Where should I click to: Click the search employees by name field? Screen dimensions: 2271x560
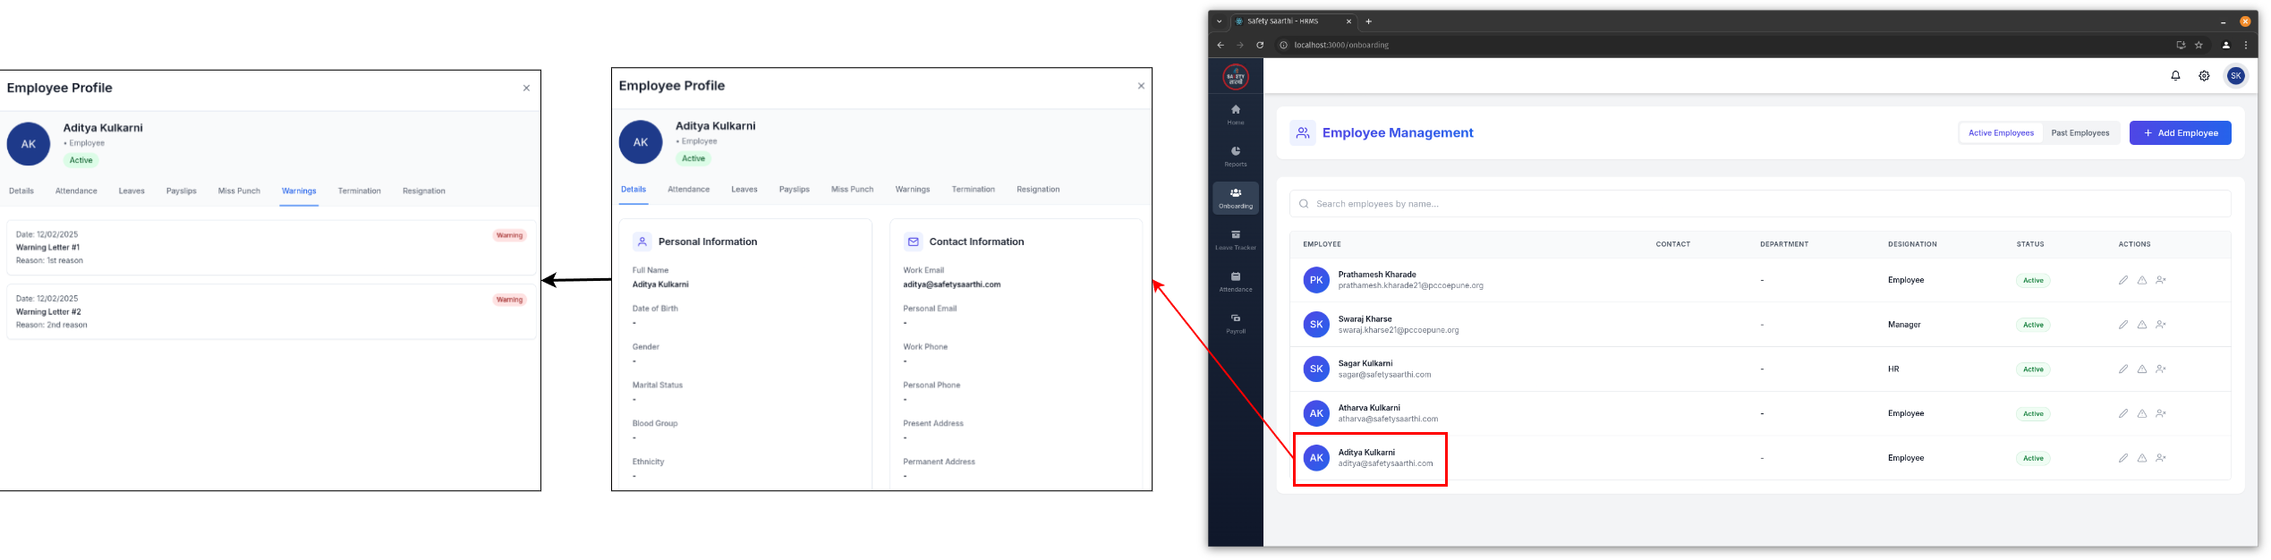pyautogui.click(x=1758, y=204)
